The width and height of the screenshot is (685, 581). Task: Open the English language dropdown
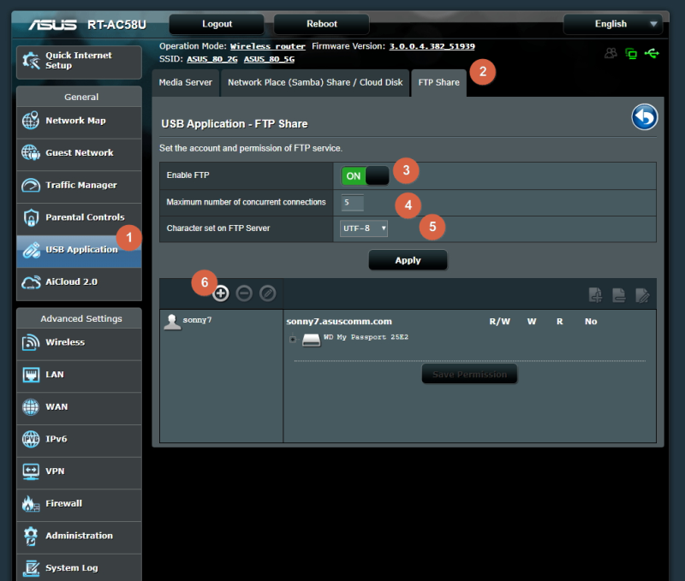613,24
